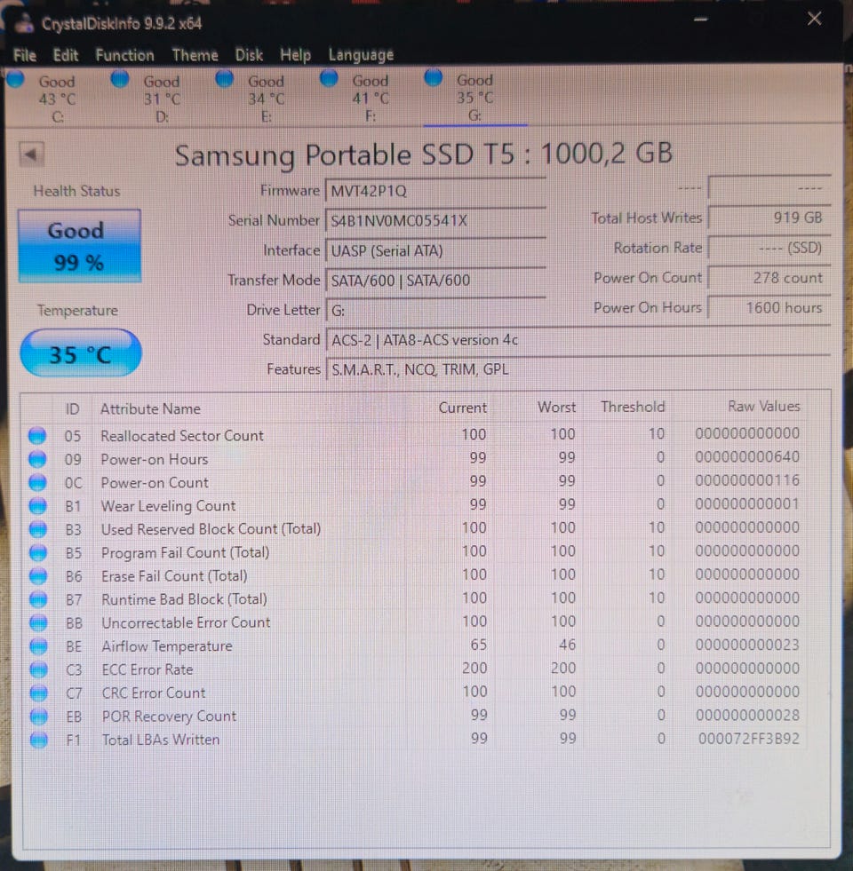This screenshot has height=871, width=853.
Task: Click the Serial Number field
Action: [435, 221]
